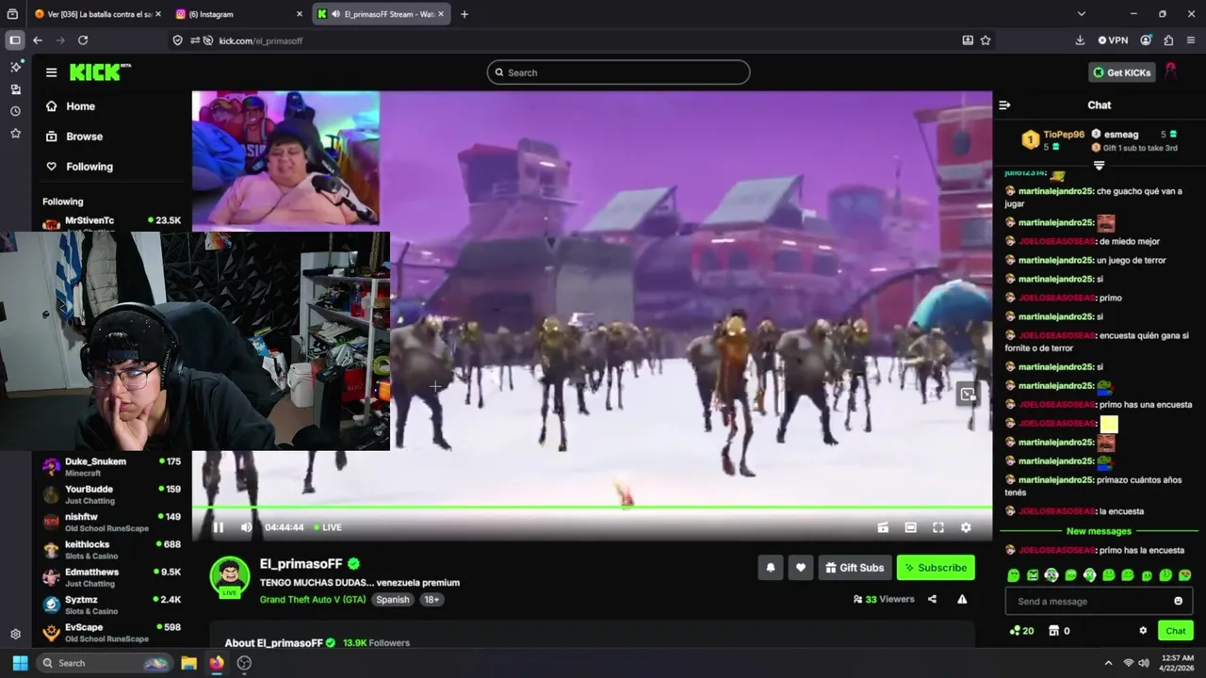Open the user profile avatar menu

click(1171, 73)
